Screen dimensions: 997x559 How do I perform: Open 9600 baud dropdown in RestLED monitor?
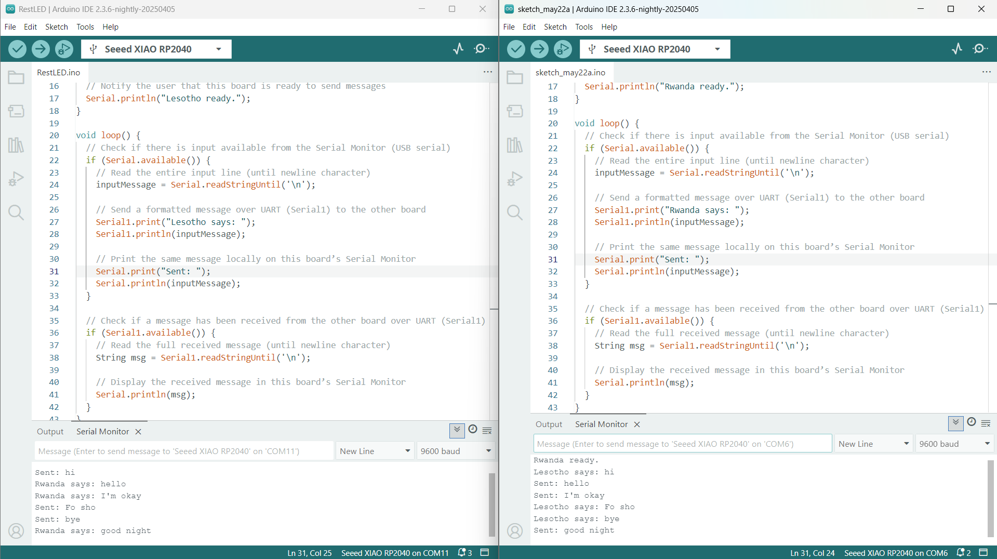pos(456,451)
